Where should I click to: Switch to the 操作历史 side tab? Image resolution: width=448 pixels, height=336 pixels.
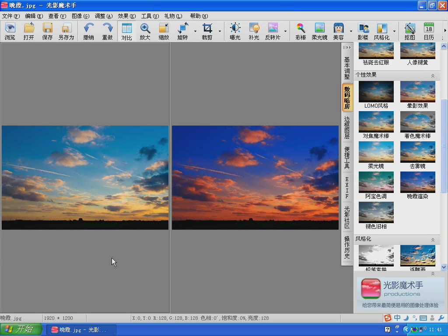[347, 248]
